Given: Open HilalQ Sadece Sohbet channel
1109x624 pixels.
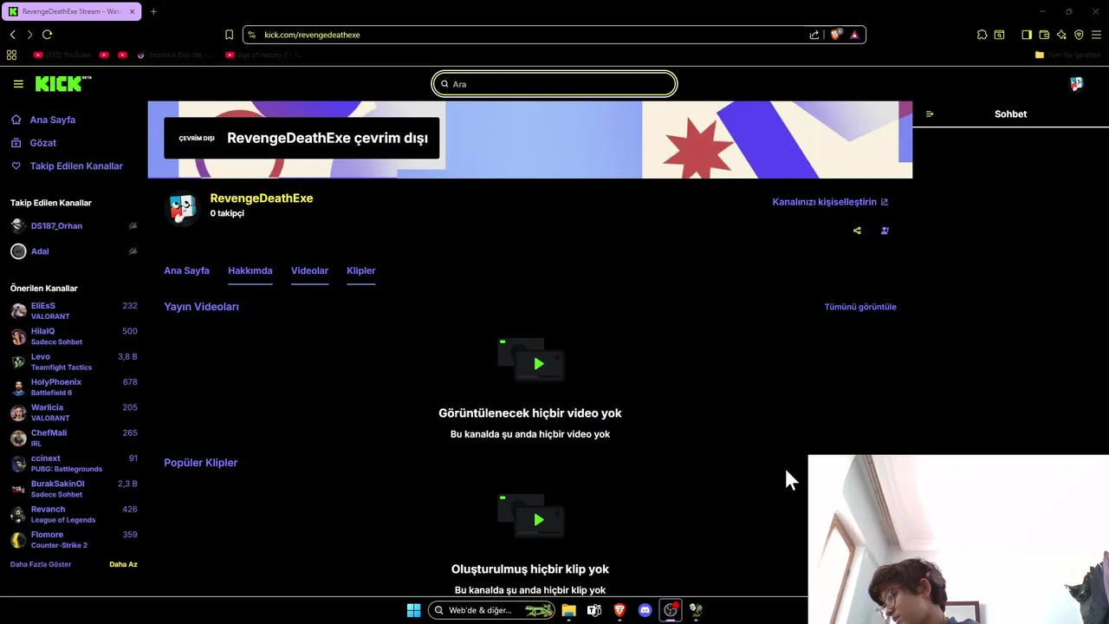Looking at the screenshot, I should 74,336.
